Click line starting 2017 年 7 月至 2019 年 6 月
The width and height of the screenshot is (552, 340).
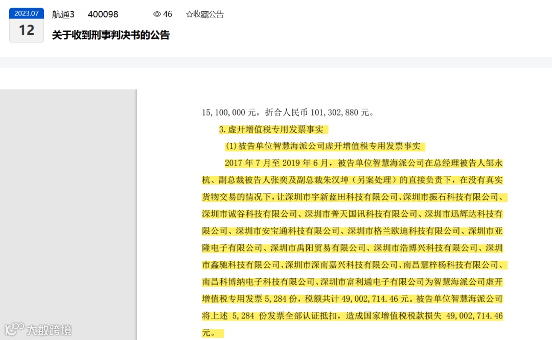[364, 163]
